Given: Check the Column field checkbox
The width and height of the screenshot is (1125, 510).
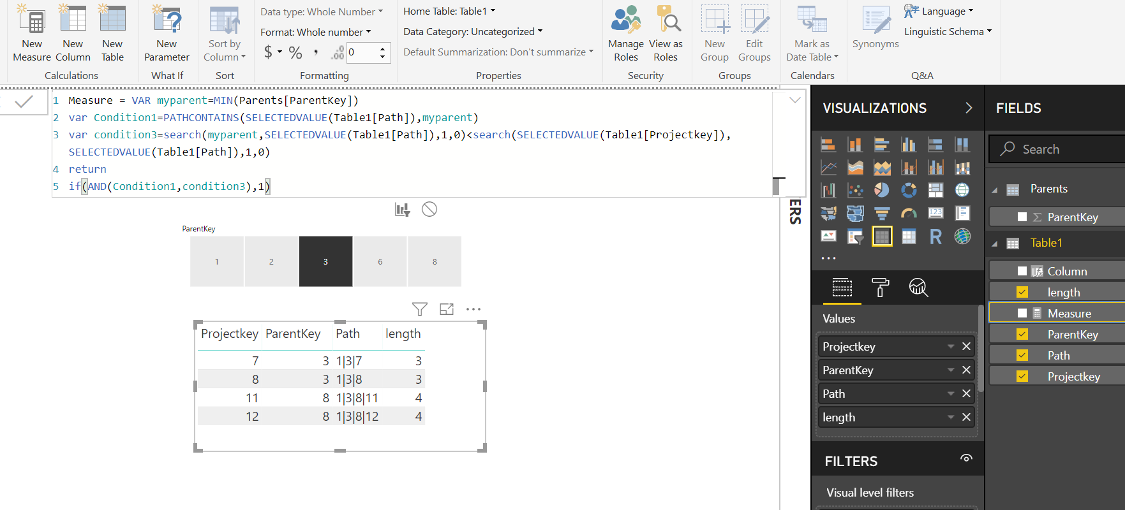Looking at the screenshot, I should click(1022, 271).
